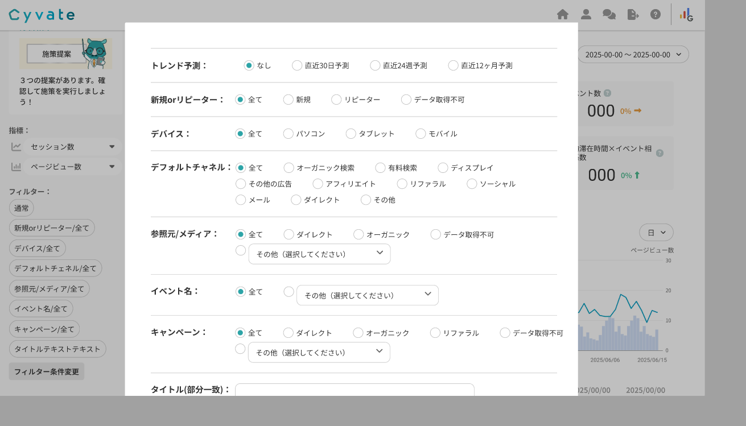Click the 施策提案 button
The height and width of the screenshot is (426, 746).
57,54
